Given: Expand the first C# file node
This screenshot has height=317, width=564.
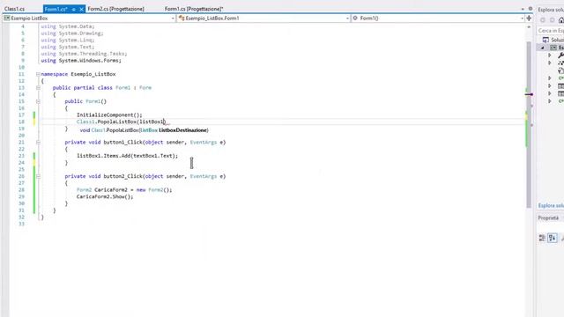Looking at the screenshot, I should [550, 78].
